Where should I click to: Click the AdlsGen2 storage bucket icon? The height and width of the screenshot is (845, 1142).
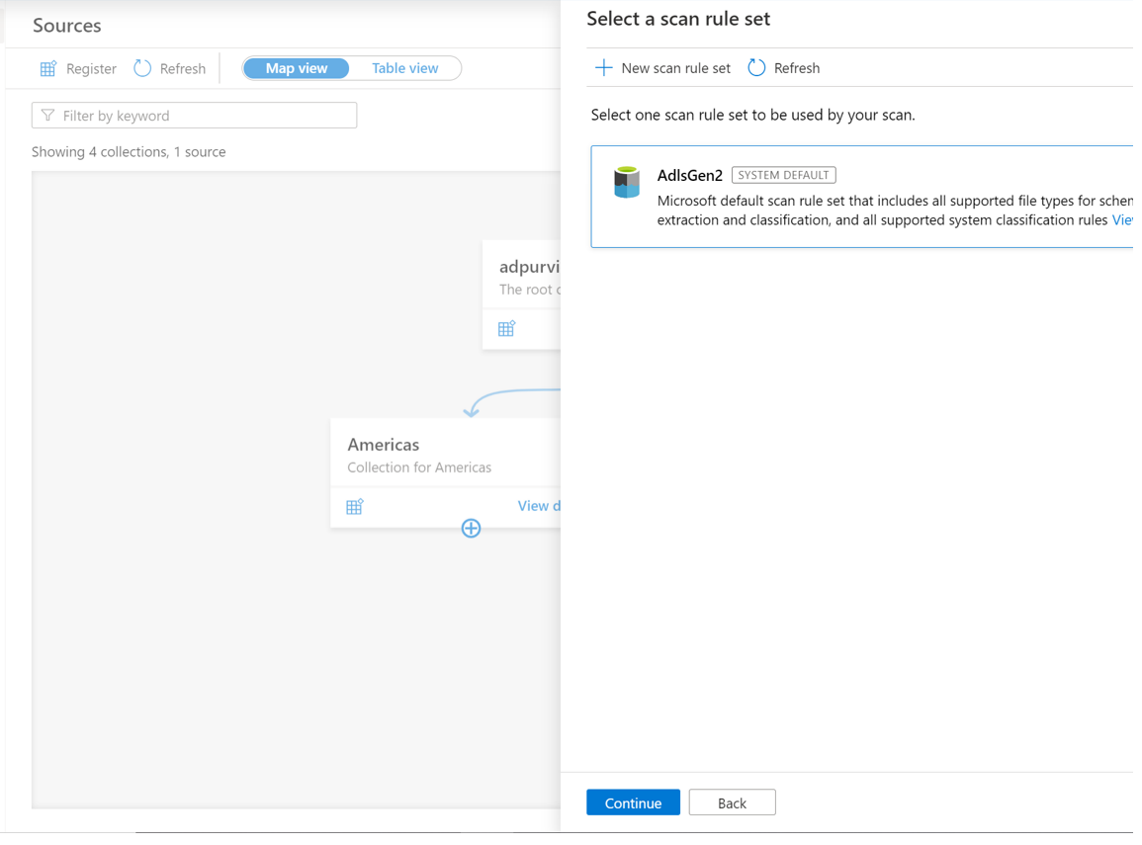(627, 183)
